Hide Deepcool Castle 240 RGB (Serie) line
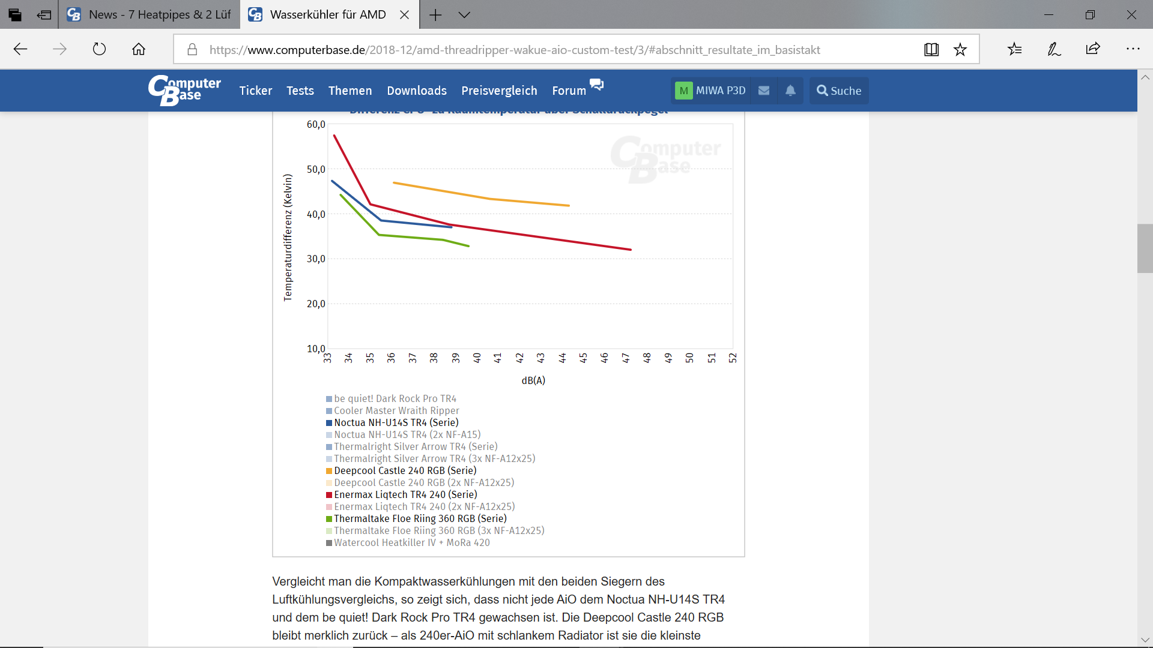The image size is (1153, 648). click(x=405, y=471)
